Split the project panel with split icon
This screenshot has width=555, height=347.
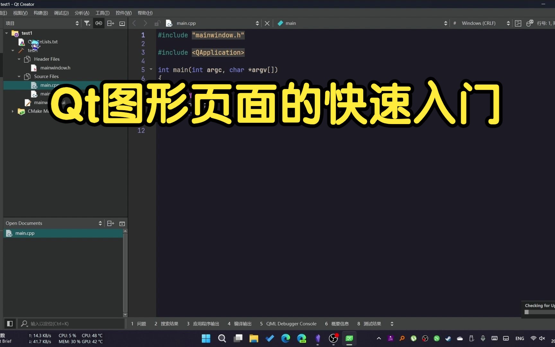point(110,23)
